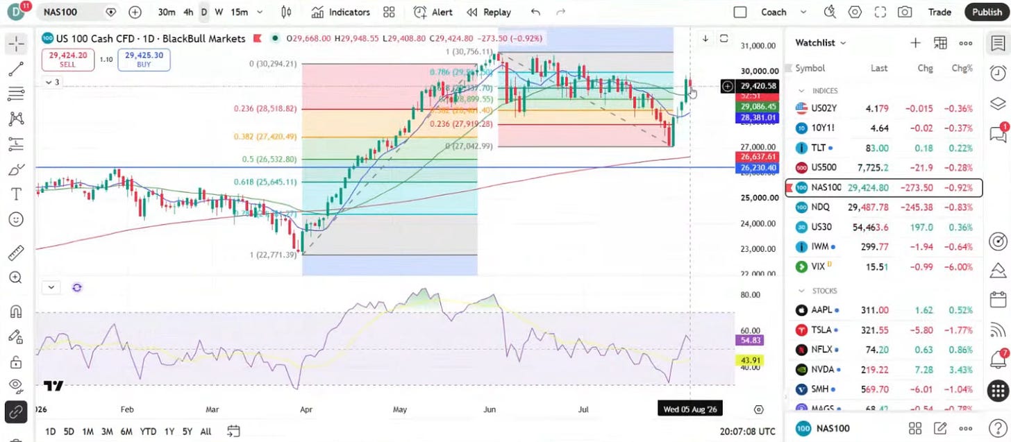
Task: Start bar Replay mode
Action: 489,12
